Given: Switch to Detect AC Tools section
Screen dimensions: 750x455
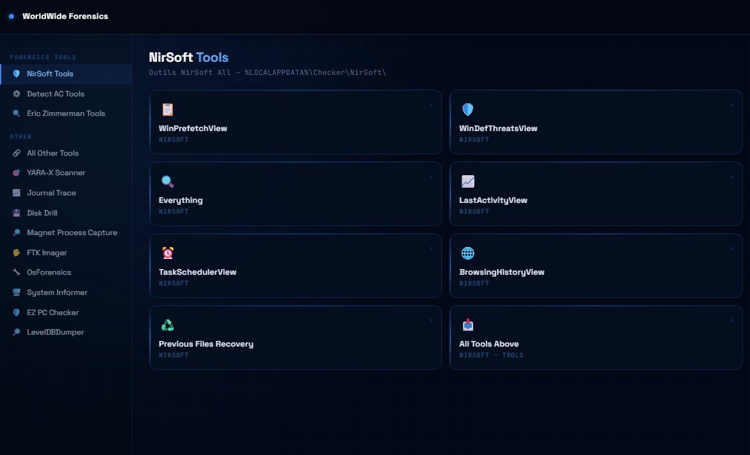Looking at the screenshot, I should (66, 94).
